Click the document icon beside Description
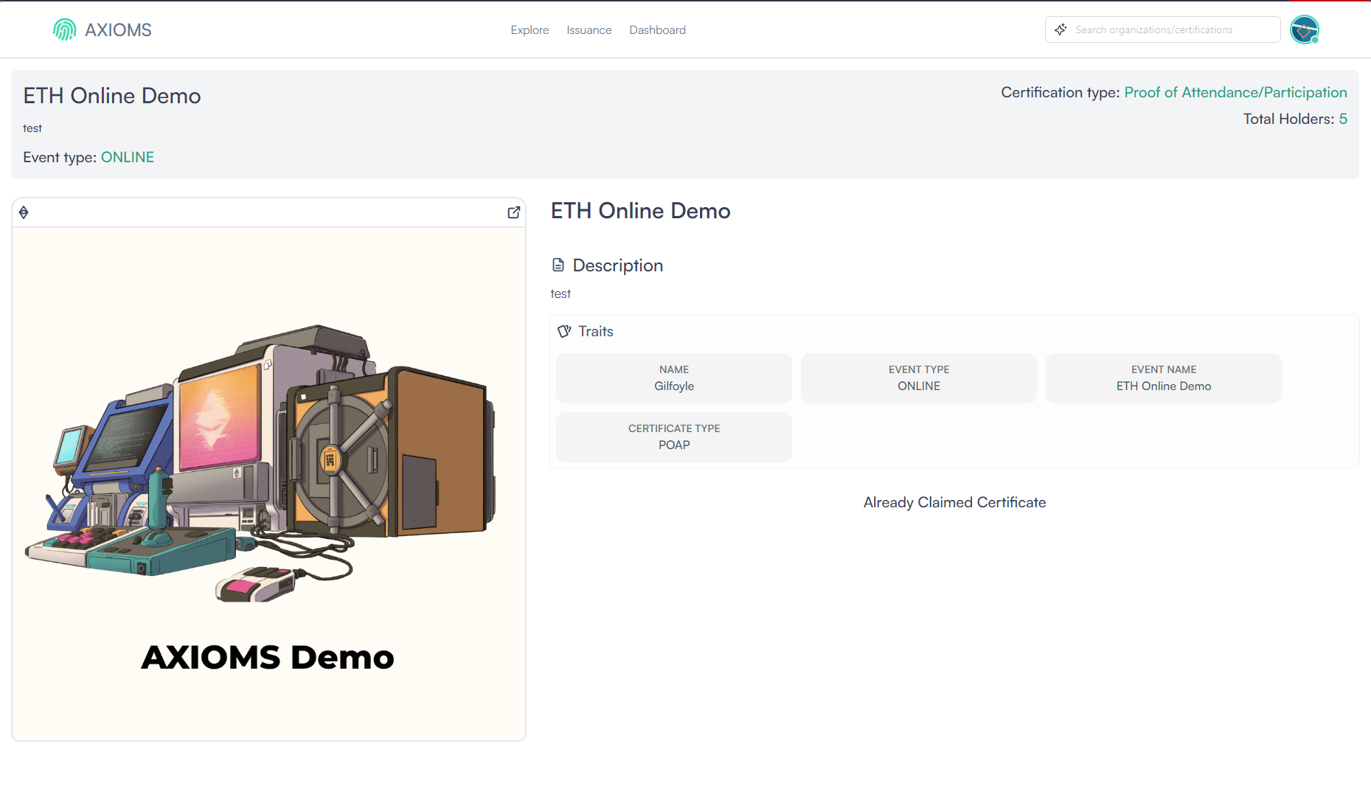The image size is (1371, 789). pyautogui.click(x=558, y=264)
